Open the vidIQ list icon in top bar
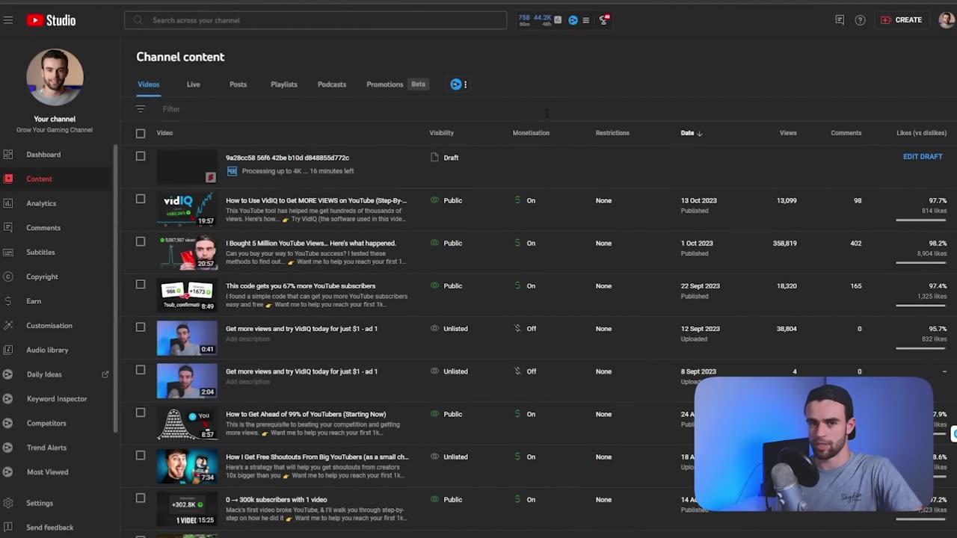957x538 pixels. tap(585, 20)
